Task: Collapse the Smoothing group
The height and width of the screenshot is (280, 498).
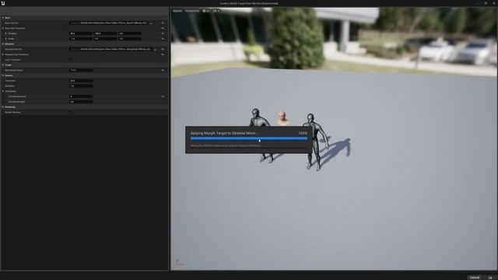Action: pyautogui.click(x=3, y=91)
